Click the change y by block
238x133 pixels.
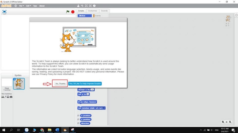[x=86, y=90]
